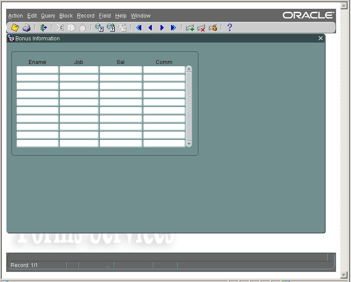Jump to the previous block

click(139, 28)
